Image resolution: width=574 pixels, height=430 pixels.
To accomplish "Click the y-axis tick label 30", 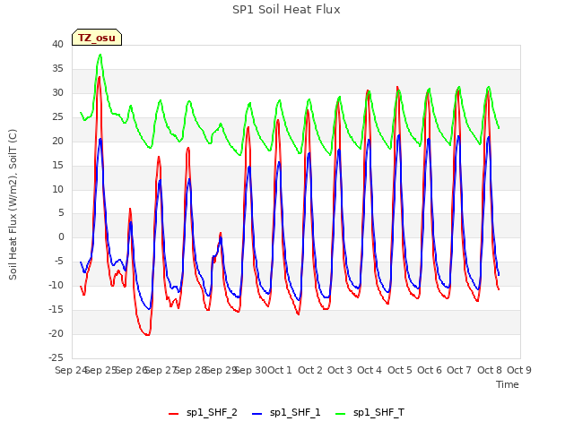I will coord(57,92).
